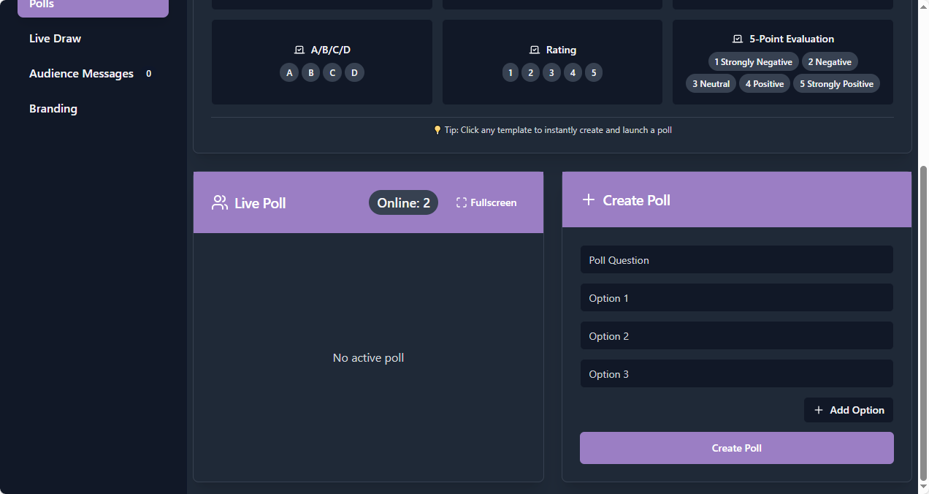Focus the Option 3 field
Viewport: 929px width, 494px height.
coord(737,374)
